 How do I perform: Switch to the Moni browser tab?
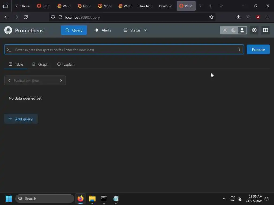click(x=105, y=6)
